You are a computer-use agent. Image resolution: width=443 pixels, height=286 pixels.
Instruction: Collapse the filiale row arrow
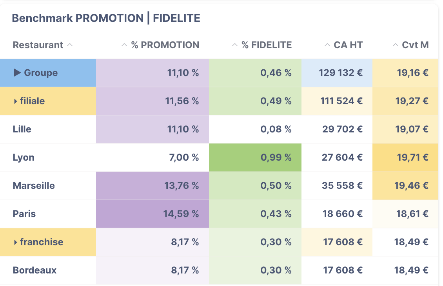(x=16, y=101)
